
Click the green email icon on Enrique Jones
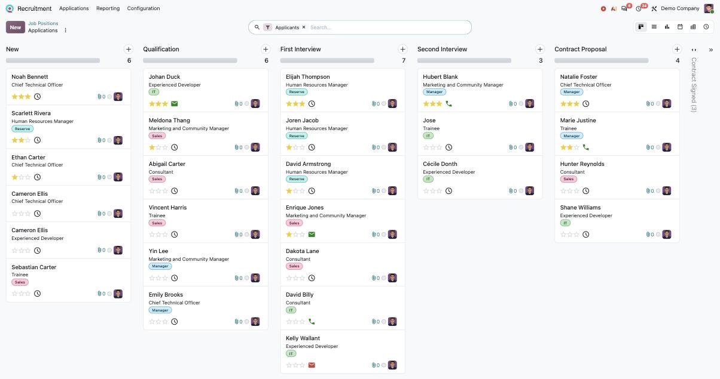pyautogui.click(x=312, y=235)
